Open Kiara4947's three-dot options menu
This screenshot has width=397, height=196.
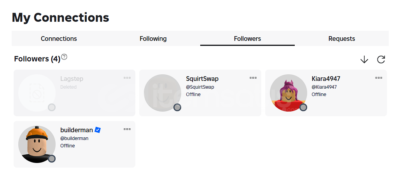click(x=379, y=78)
